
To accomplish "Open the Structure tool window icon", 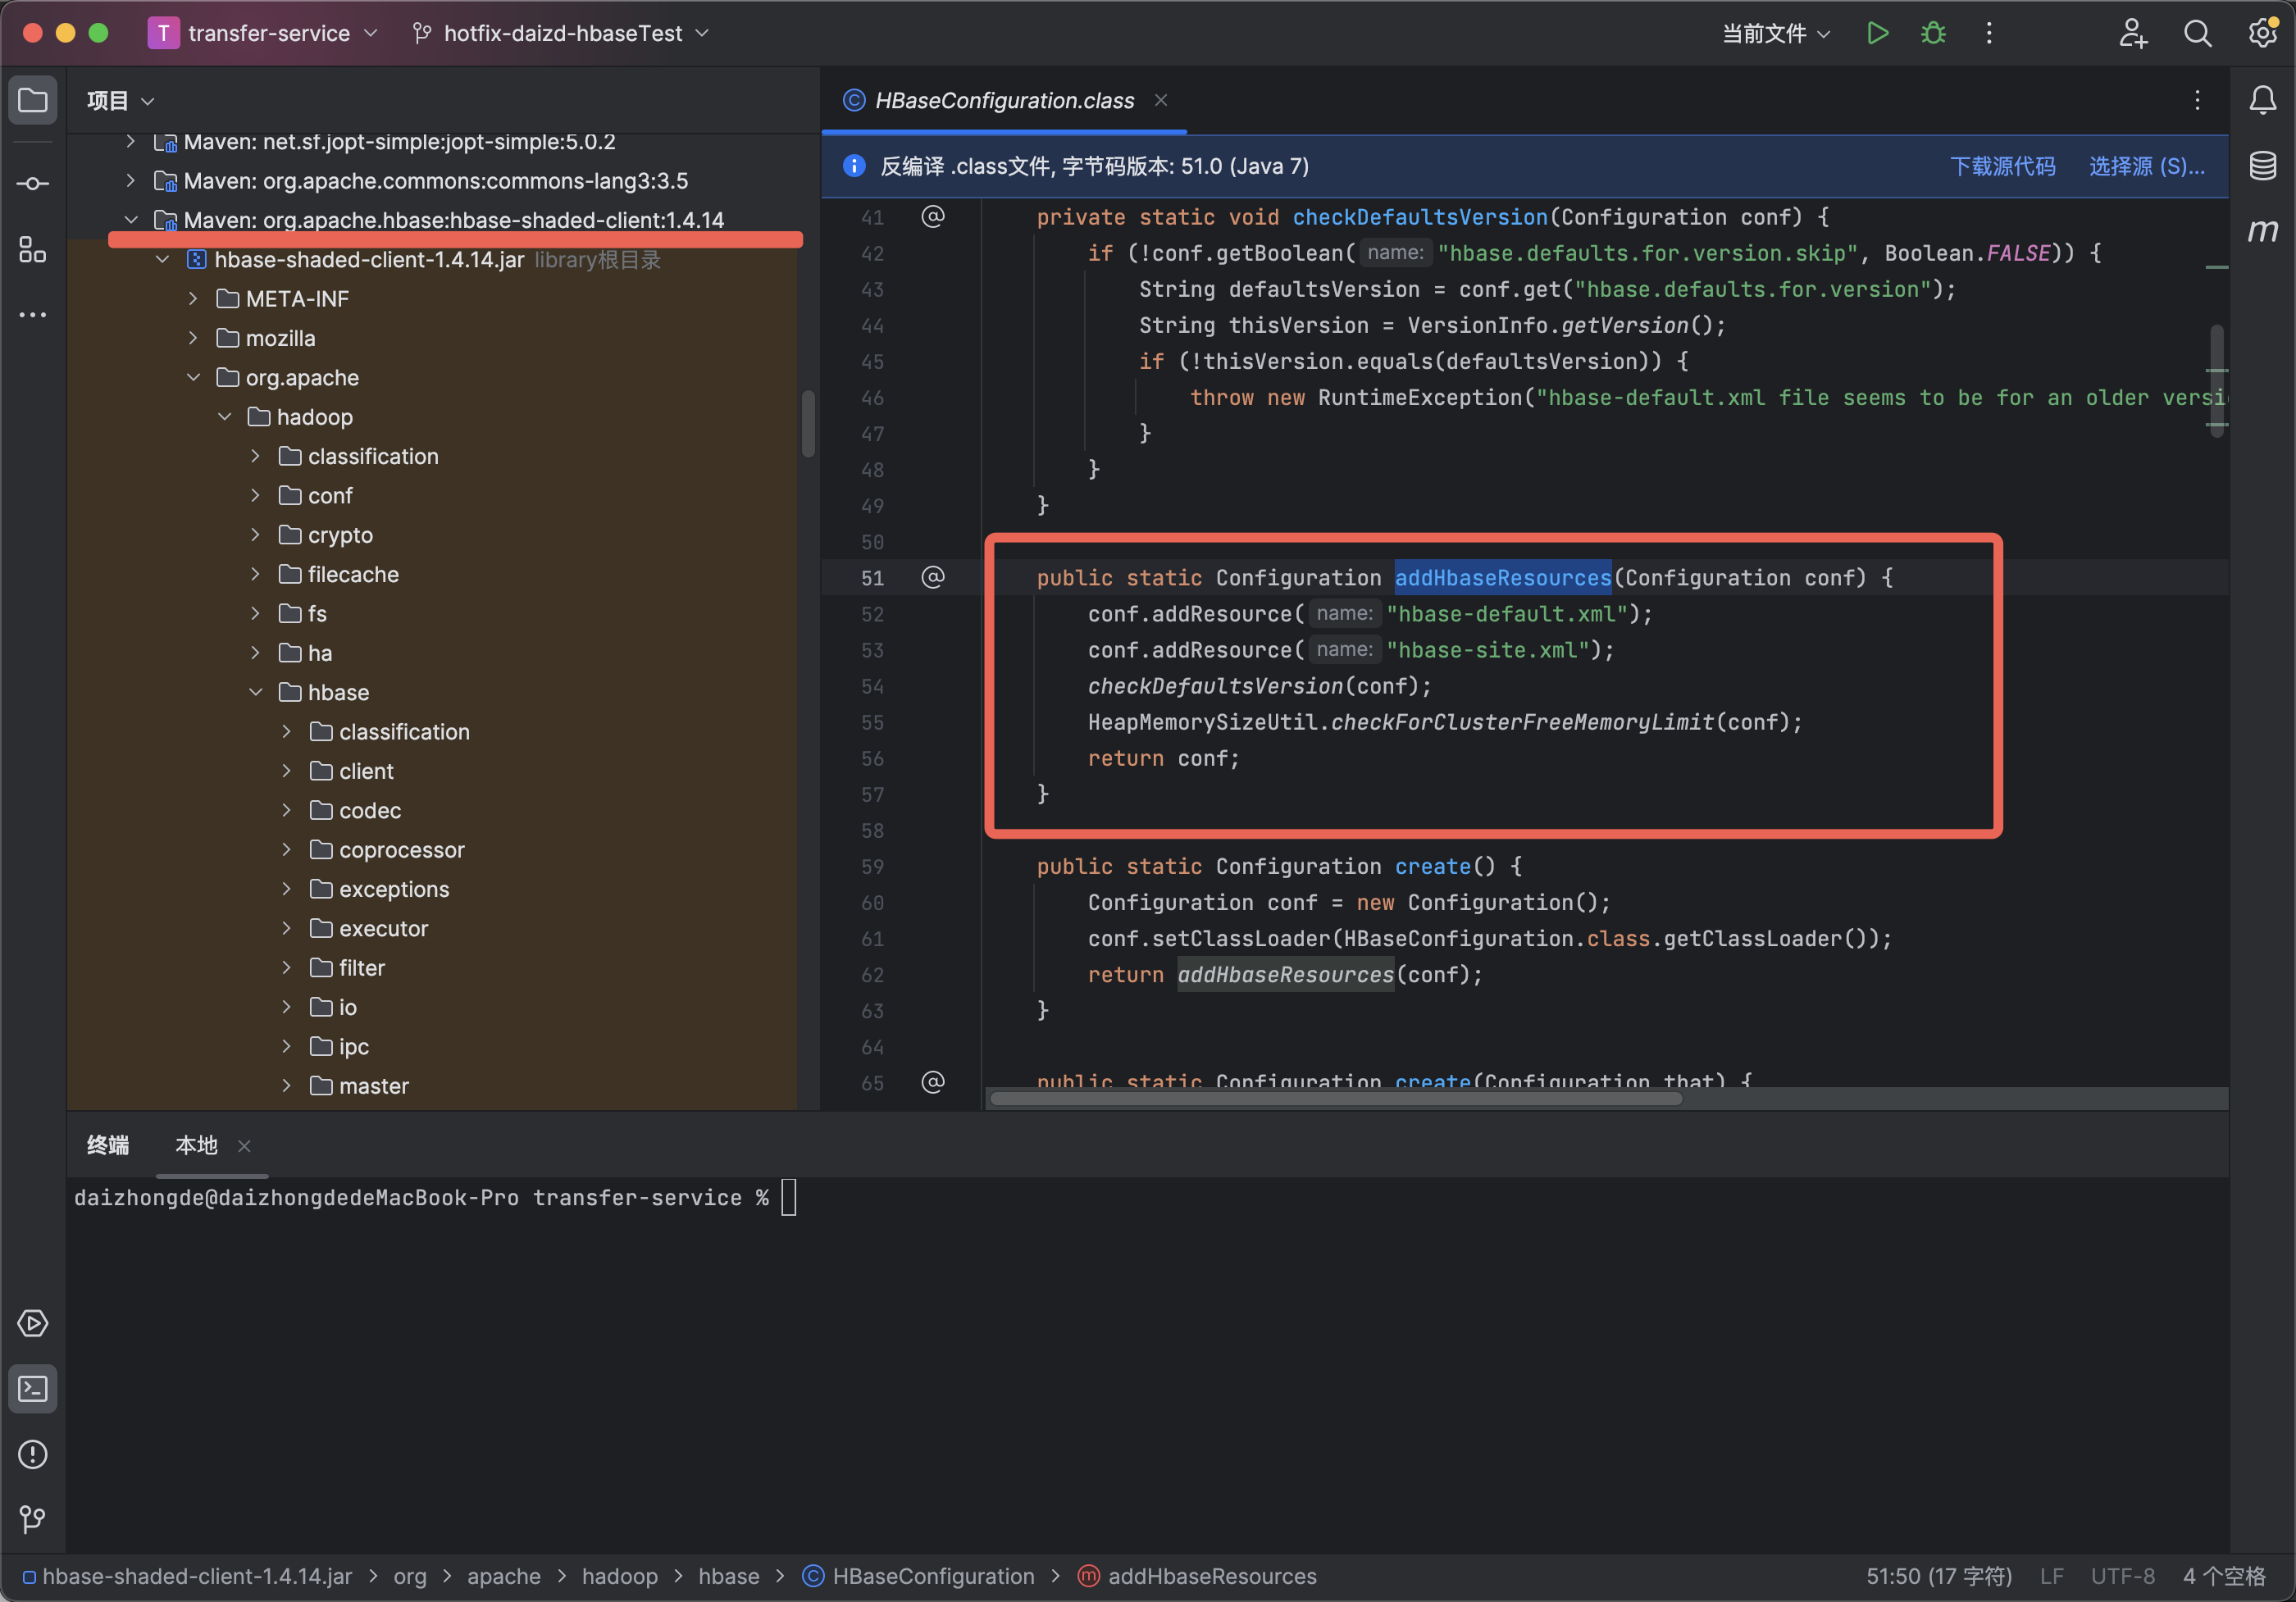I will pos(33,250).
